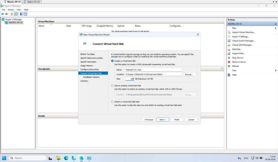Click the green Refresh icon in Actions
Viewport: 278px width, 162px height.
point(229,66)
